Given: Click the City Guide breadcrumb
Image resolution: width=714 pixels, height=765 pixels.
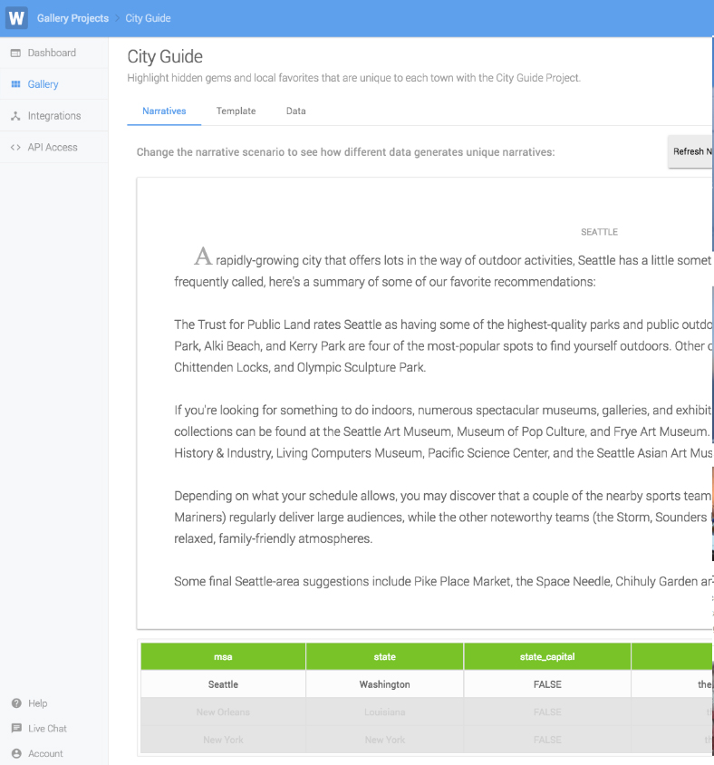Looking at the screenshot, I should (148, 18).
